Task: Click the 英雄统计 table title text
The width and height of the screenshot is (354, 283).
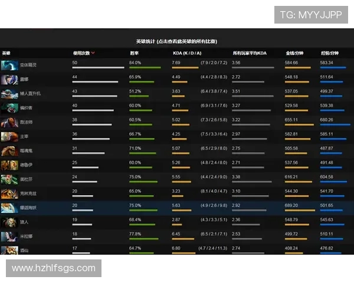Action: pos(176,41)
